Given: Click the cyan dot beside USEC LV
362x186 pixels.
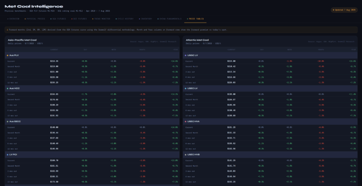Looking at the screenshot, I should tap(186, 89).
